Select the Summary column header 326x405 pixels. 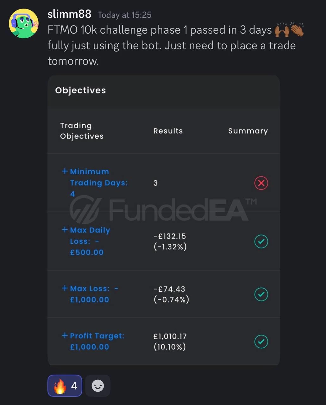tap(248, 131)
